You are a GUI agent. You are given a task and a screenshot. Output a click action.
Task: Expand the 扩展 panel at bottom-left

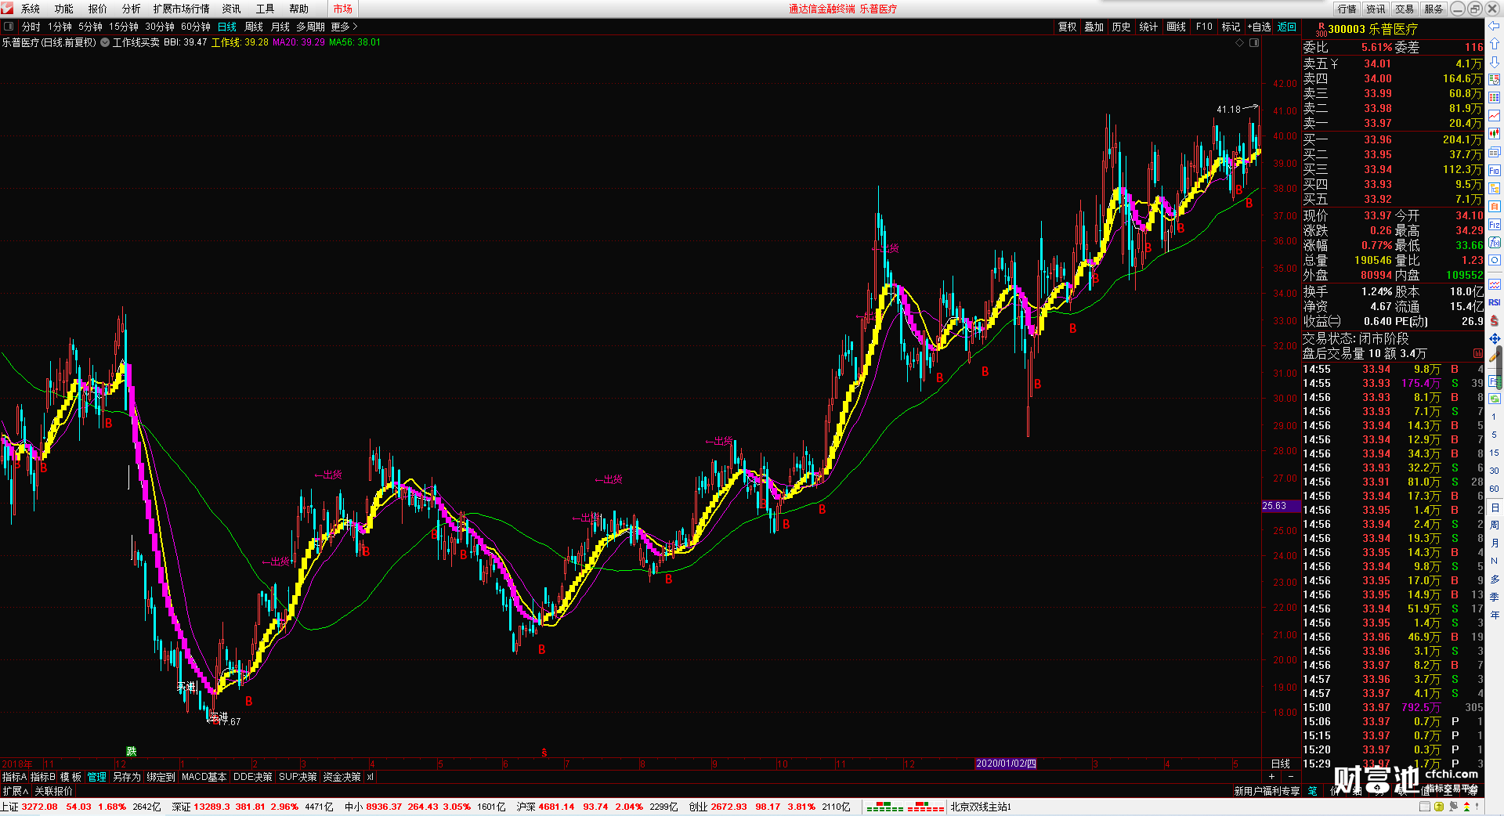pos(15,791)
